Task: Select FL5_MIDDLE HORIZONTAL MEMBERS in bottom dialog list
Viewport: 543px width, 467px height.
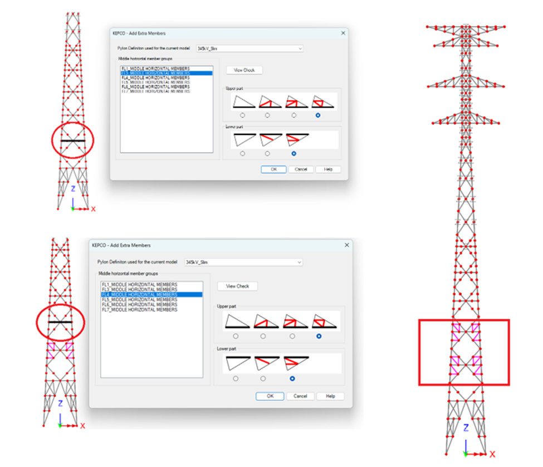Action: [x=139, y=299]
